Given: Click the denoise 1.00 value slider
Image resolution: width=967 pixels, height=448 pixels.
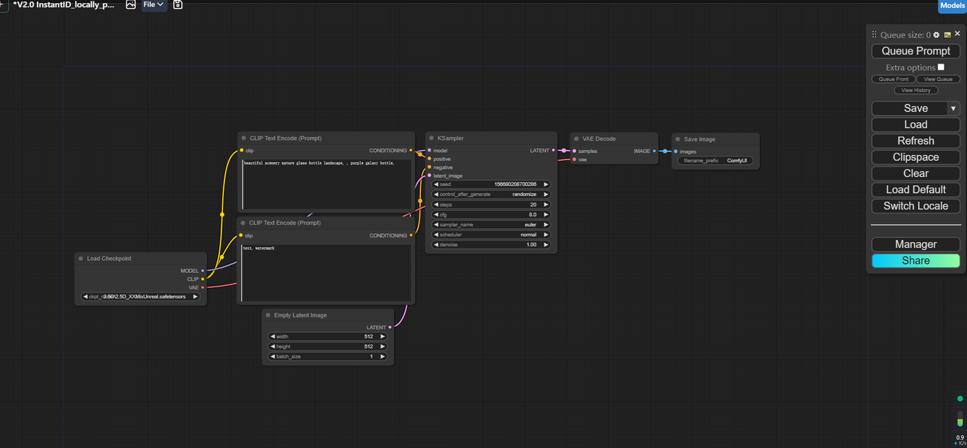Looking at the screenshot, I should tap(491, 245).
